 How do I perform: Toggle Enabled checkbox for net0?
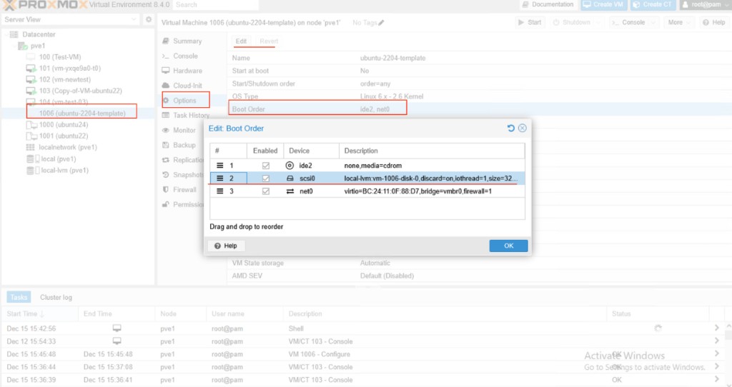(266, 191)
